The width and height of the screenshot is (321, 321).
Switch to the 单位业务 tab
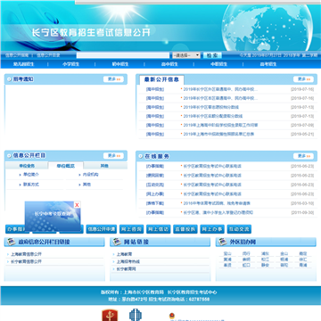pyautogui.click(x=27, y=166)
